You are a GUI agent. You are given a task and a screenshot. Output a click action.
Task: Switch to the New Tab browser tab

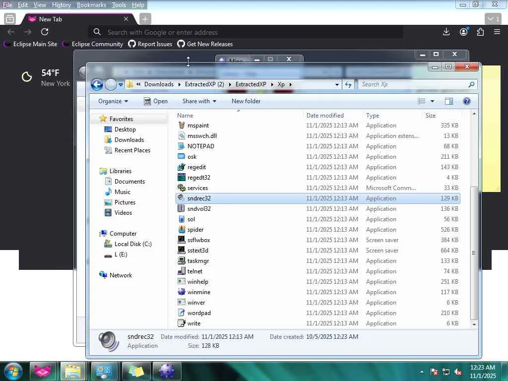tap(78, 19)
